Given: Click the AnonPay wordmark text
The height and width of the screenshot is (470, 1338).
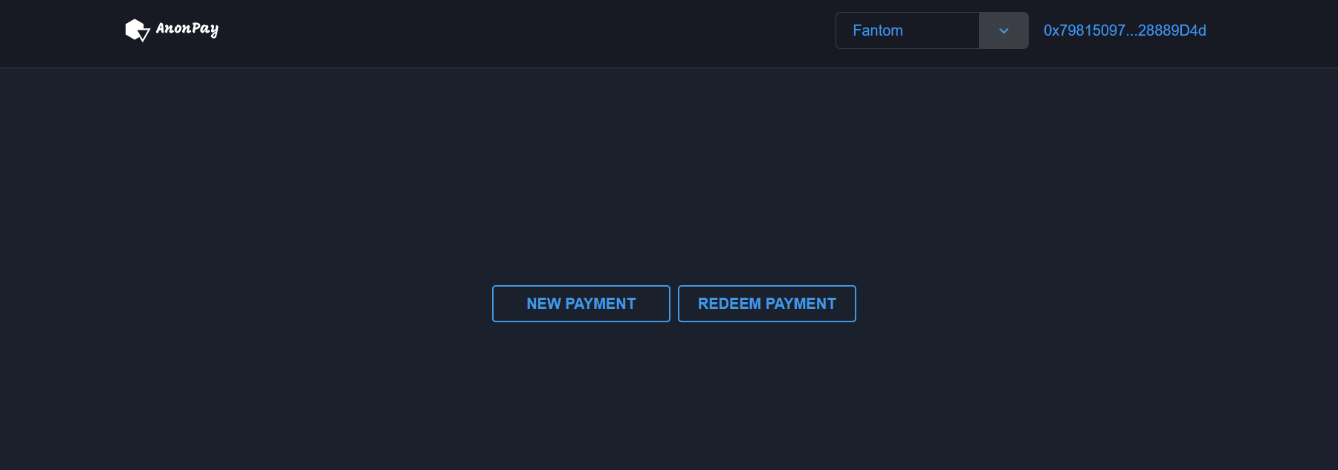Looking at the screenshot, I should click(187, 29).
